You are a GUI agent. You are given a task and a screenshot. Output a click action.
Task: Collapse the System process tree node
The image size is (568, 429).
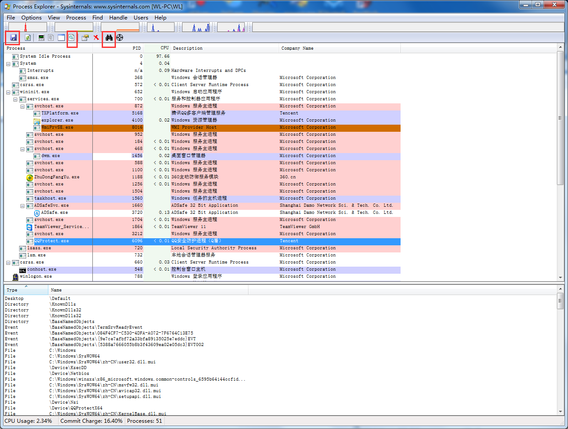click(8, 64)
